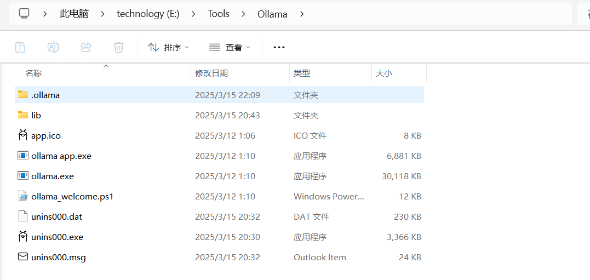Click the ICO 文件 type cell
This screenshot has width=590, height=280.
click(310, 135)
